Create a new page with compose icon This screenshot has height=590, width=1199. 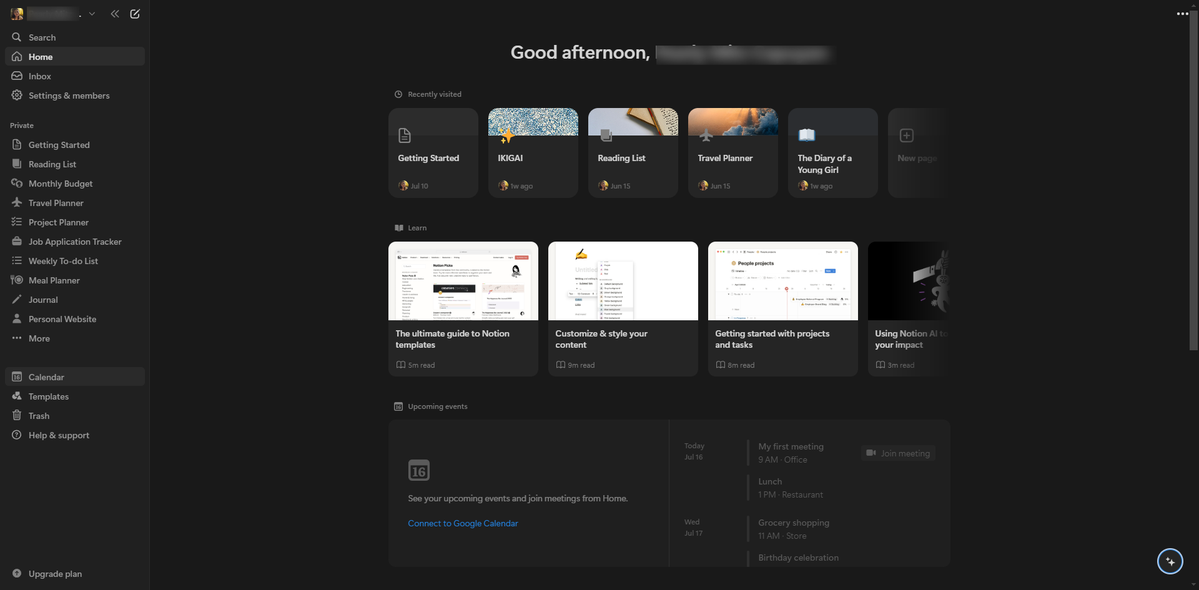[x=135, y=14]
